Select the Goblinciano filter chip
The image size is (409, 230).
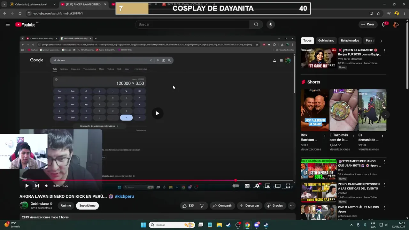(326, 41)
